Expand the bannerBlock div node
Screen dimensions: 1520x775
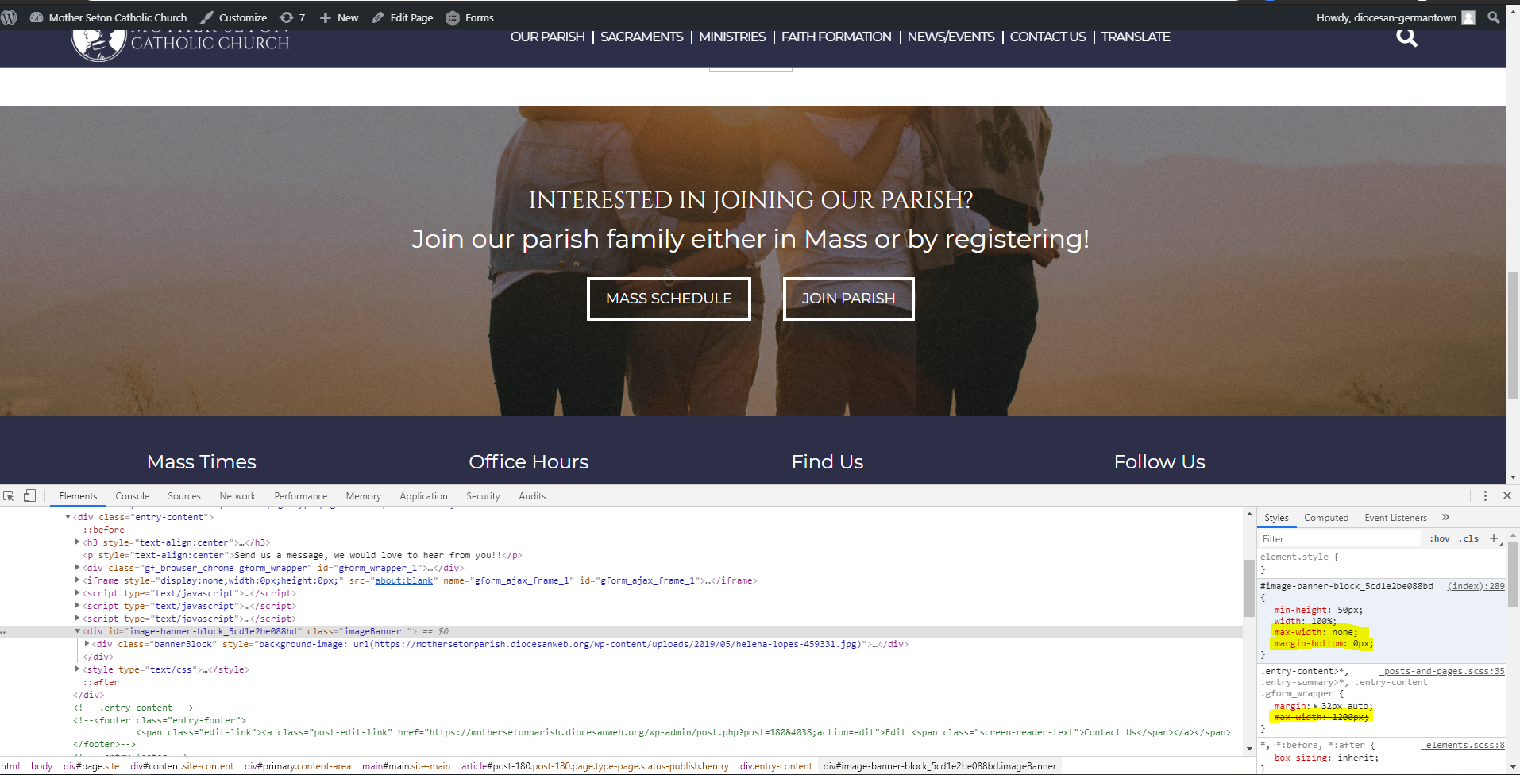(x=87, y=644)
